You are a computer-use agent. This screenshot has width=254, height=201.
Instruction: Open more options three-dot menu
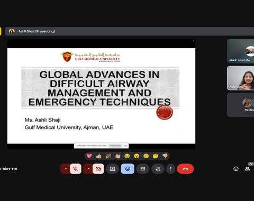tap(170, 169)
